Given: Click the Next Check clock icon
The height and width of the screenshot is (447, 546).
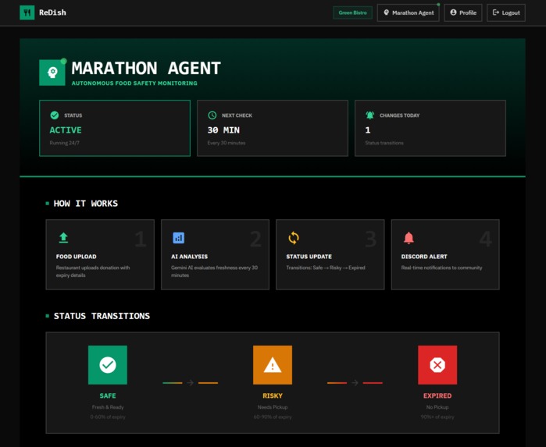Looking at the screenshot, I should point(212,115).
